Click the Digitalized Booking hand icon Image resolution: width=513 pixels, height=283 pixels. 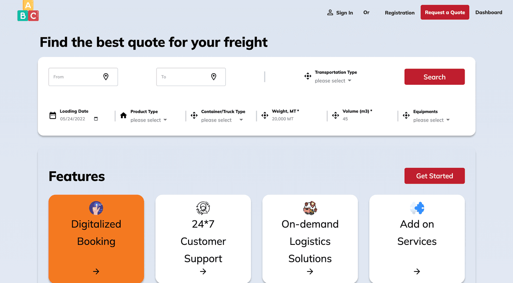96,208
